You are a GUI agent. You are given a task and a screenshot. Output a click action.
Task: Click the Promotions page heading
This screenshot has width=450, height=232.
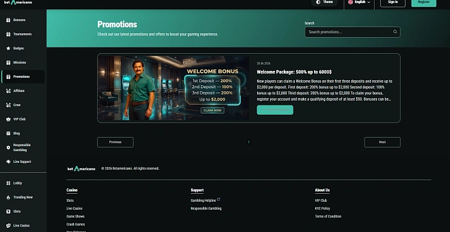pos(117,24)
